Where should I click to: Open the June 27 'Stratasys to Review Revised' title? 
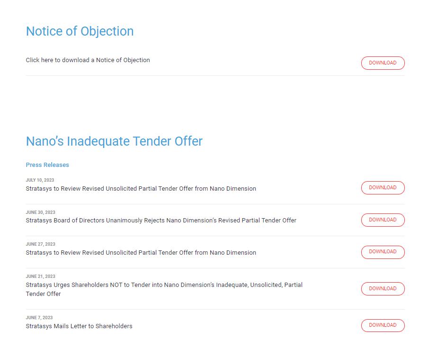[x=141, y=253]
